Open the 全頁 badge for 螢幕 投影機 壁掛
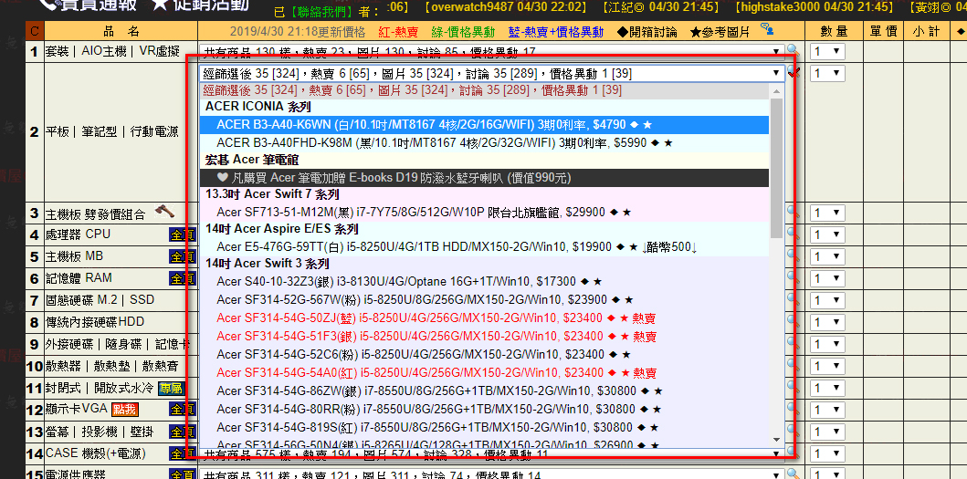 click(182, 432)
